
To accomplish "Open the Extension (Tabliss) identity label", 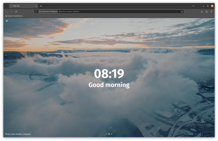I will pos(48,12).
